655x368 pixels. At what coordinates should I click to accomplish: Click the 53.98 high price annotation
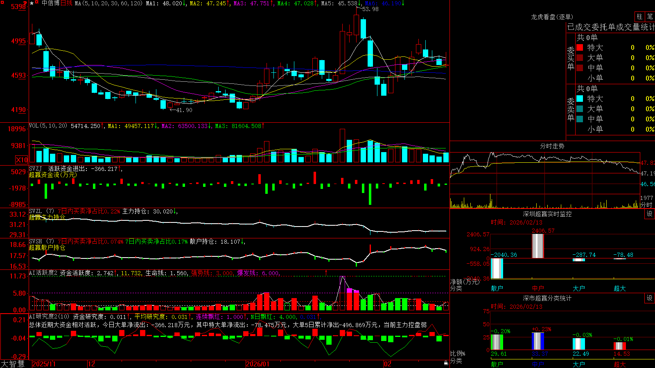click(370, 9)
